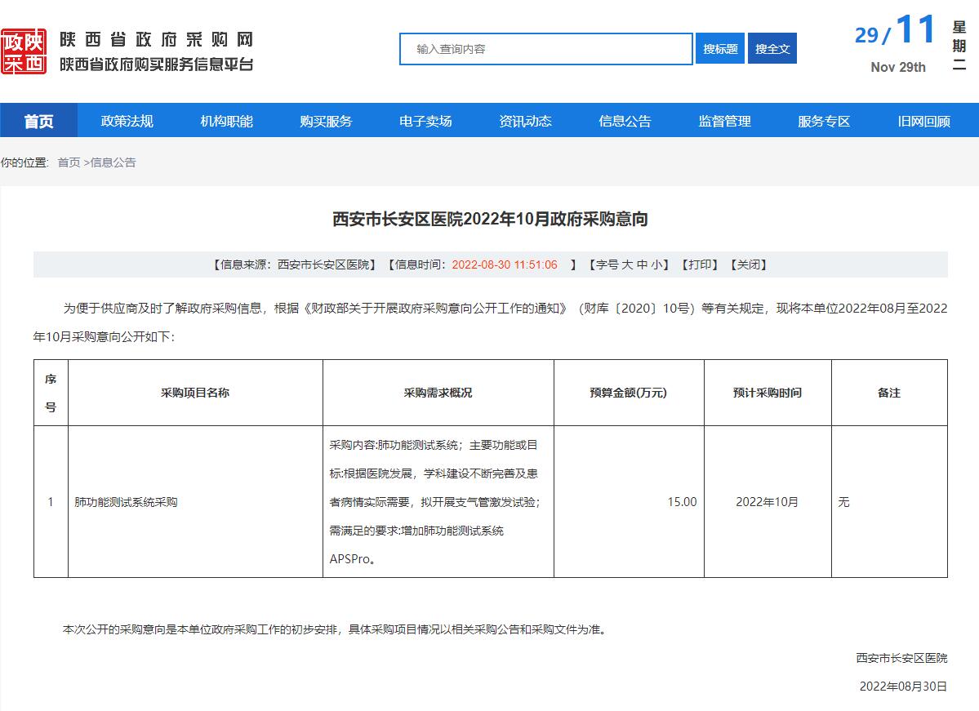Image resolution: width=979 pixels, height=711 pixels.
Task: Open the 电子卖场 navigation item
Action: click(425, 122)
